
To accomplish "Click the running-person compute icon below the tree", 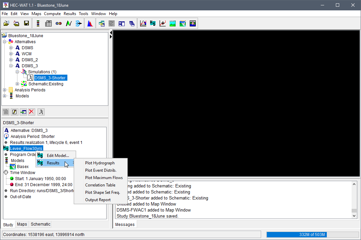I will [x=41, y=112].
